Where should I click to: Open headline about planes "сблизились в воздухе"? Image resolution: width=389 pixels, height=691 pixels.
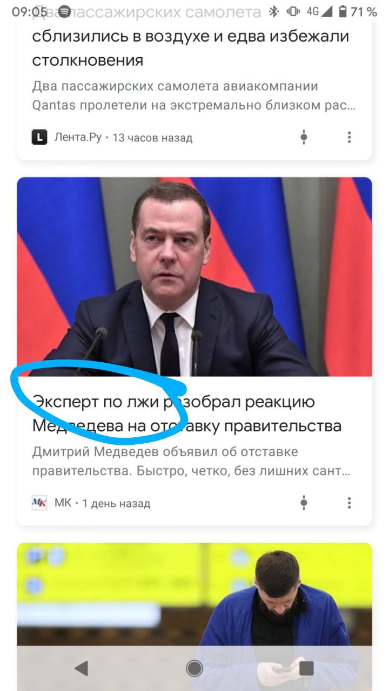tap(190, 37)
